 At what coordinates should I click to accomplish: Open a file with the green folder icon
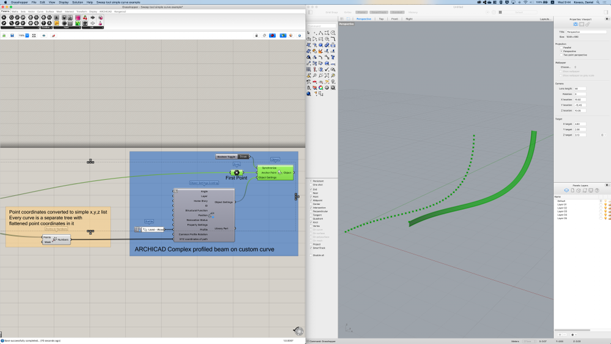(4, 36)
